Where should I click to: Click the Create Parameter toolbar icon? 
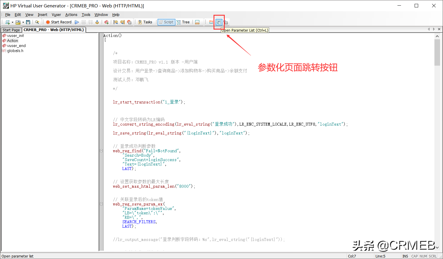(211, 22)
